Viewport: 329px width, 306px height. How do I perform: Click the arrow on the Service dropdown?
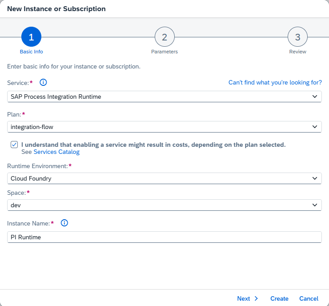pos(315,97)
